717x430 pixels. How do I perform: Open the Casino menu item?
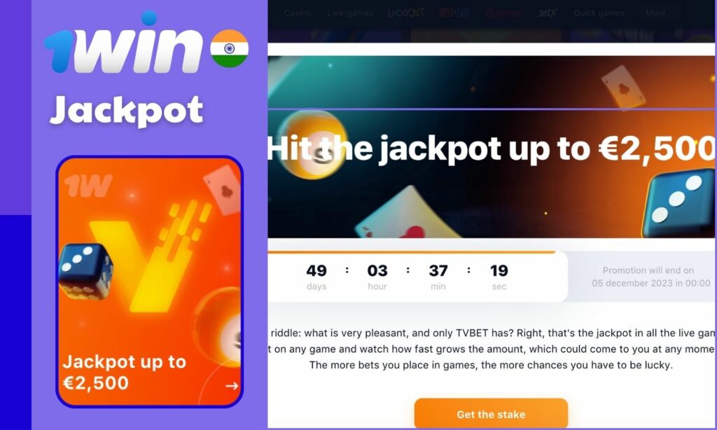[x=298, y=13]
